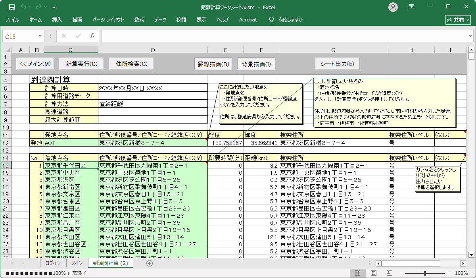Click the zoom in plus icon
The height and width of the screenshot is (278, 476).
pyautogui.click(x=448, y=273)
